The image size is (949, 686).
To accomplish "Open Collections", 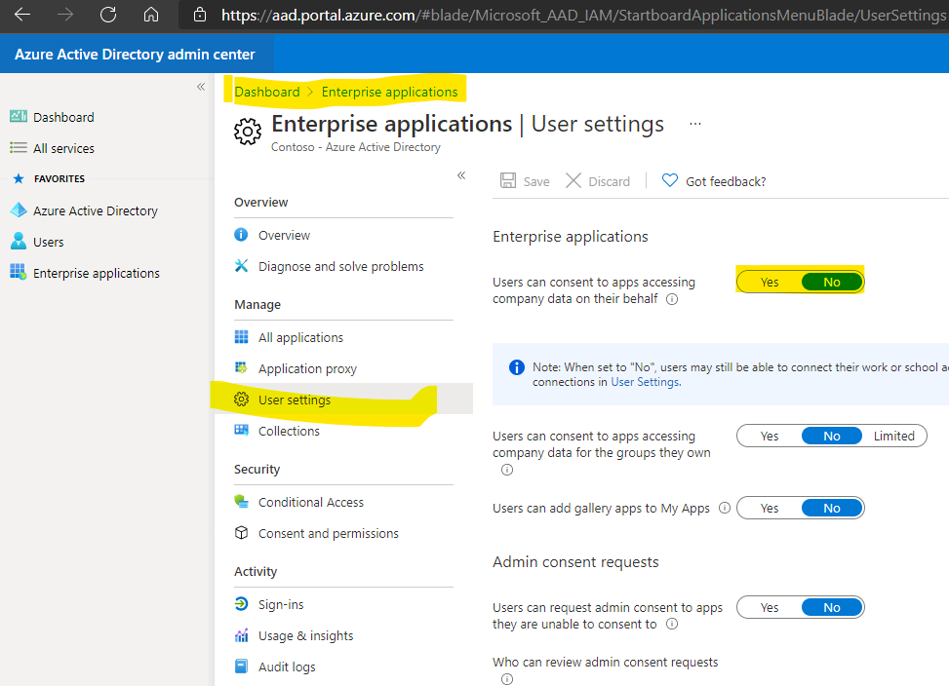I will point(289,431).
